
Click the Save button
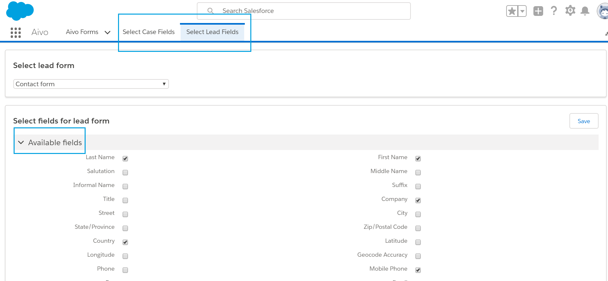(x=584, y=121)
